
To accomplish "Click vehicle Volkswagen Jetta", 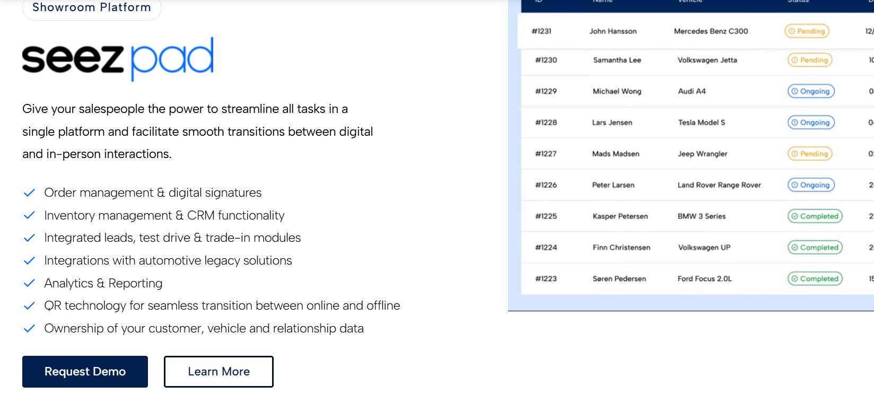I will pyautogui.click(x=707, y=60).
